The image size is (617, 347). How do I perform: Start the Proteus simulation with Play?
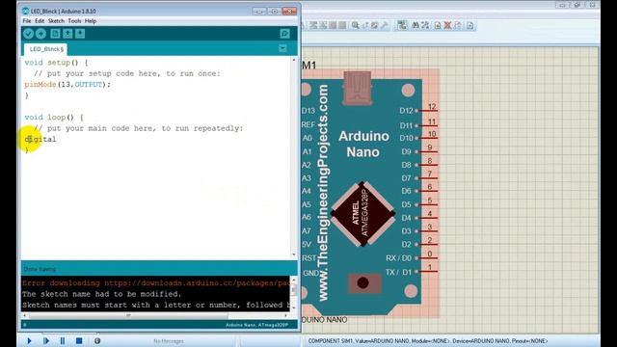pyautogui.click(x=29, y=340)
